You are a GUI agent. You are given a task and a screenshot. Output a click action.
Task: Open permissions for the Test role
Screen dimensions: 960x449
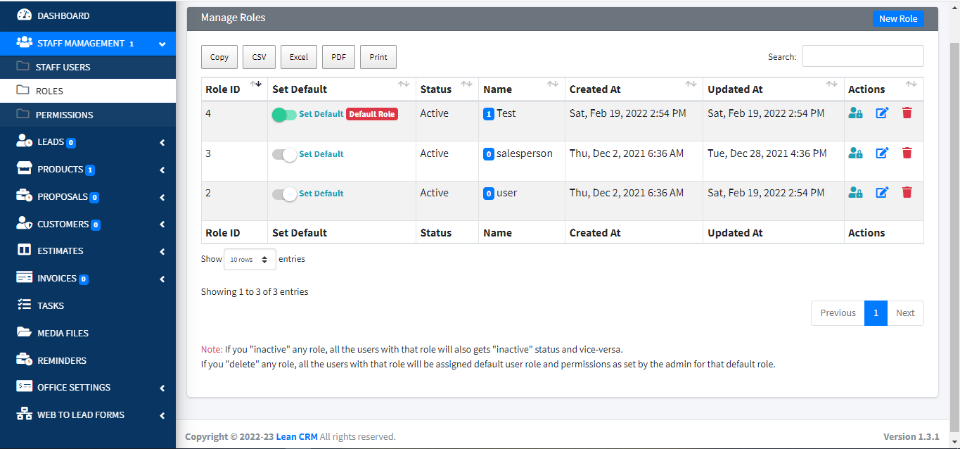pyautogui.click(x=855, y=112)
